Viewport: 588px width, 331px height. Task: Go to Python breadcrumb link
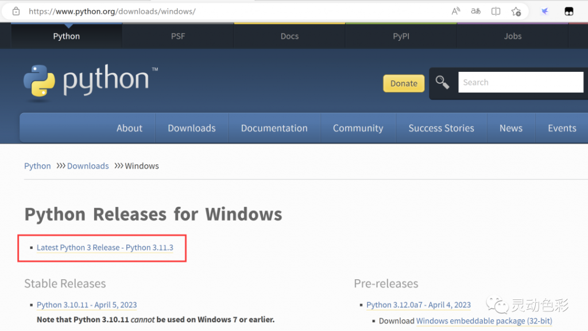point(37,166)
